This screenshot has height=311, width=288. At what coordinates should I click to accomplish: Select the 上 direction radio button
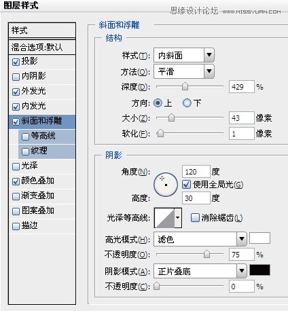pyautogui.click(x=158, y=103)
